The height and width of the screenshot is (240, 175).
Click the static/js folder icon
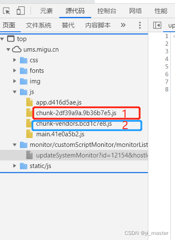click(x=24, y=166)
